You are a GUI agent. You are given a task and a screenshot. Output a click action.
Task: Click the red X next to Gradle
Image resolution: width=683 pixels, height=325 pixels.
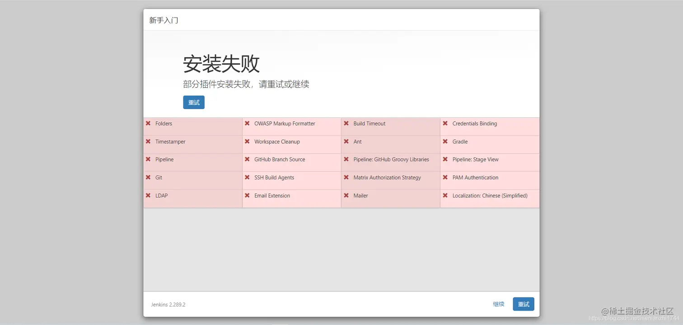tap(445, 142)
